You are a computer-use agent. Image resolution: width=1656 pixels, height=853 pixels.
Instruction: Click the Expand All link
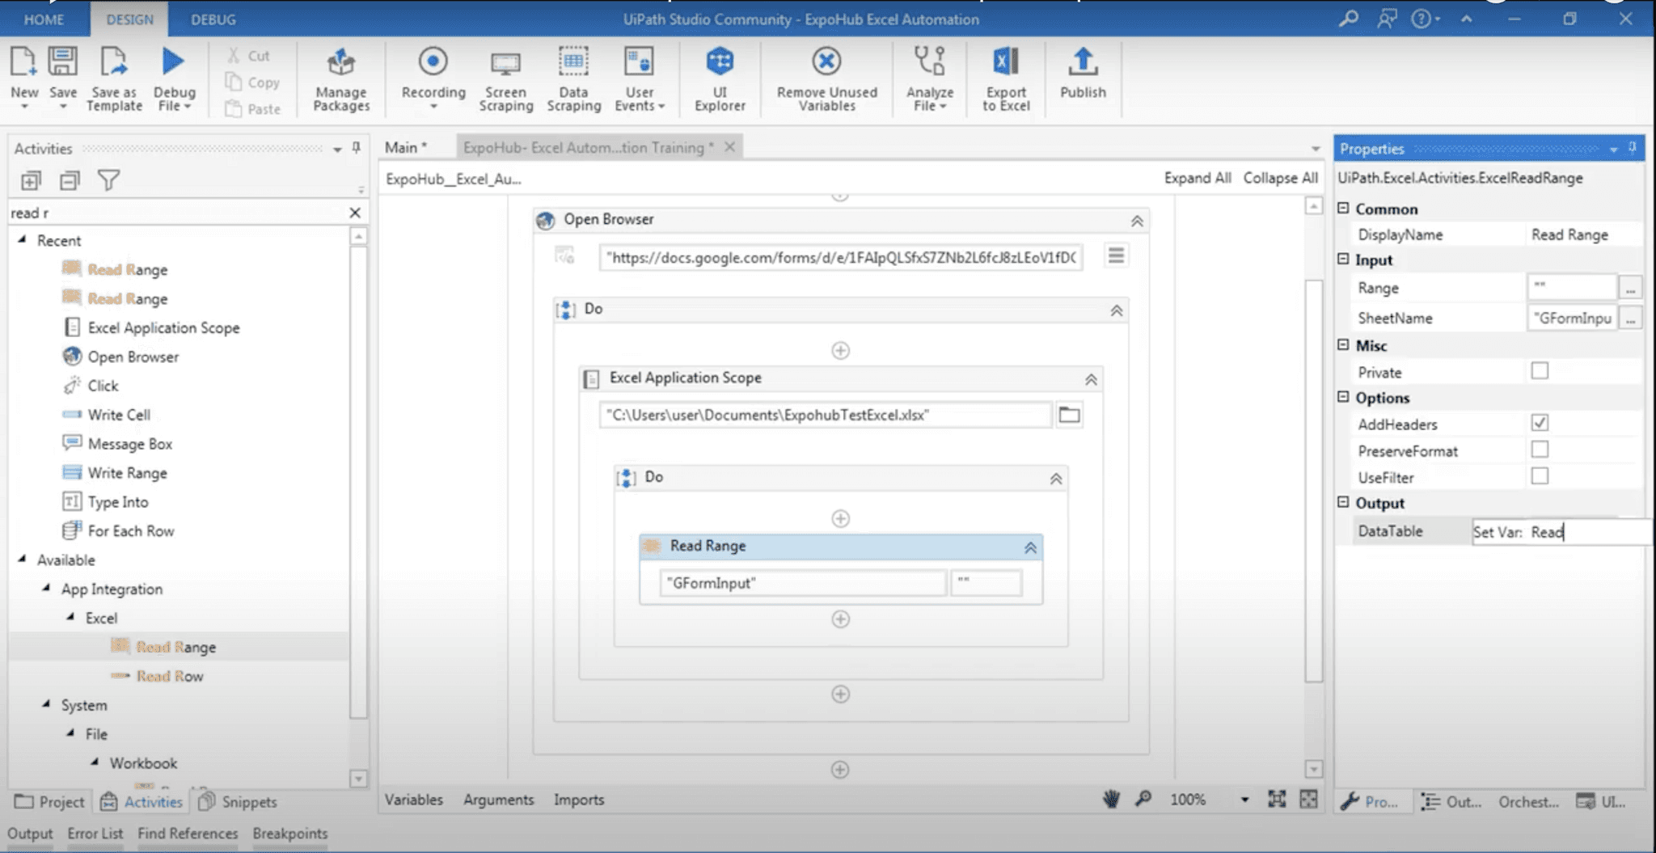click(x=1197, y=177)
